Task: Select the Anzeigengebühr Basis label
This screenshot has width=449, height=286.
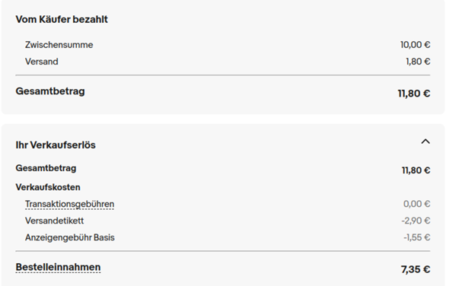Action: [x=69, y=237]
